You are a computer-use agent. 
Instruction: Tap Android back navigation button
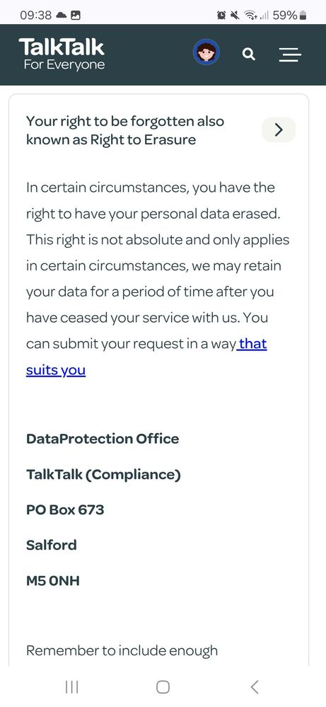tap(255, 686)
